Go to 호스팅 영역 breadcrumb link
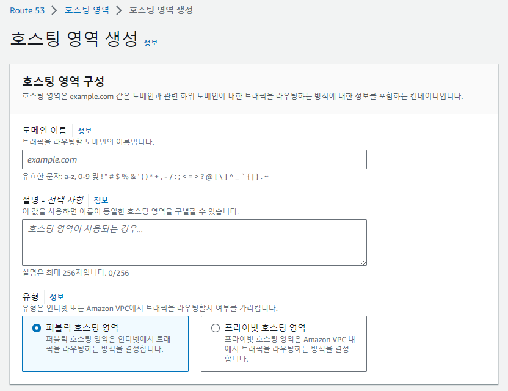Screen dimensions: 508x391 click(x=87, y=10)
